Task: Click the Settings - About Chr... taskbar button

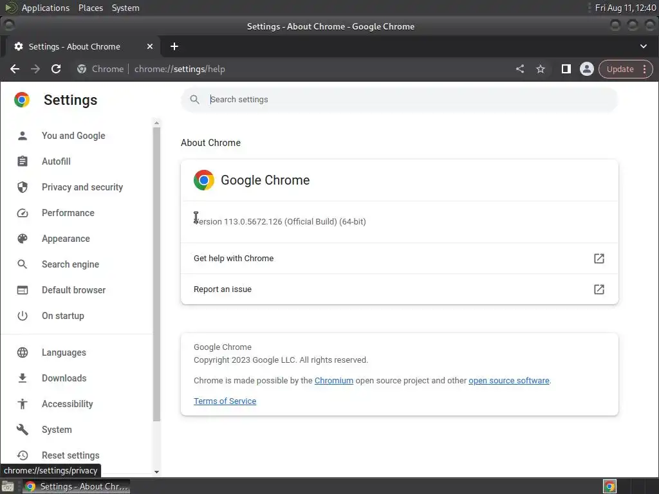Action: [x=76, y=486]
